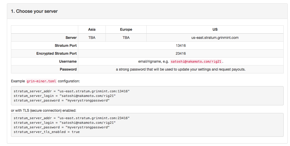The height and width of the screenshot is (146, 290).
Task: Select the Europe column header
Action: (x=126, y=29)
